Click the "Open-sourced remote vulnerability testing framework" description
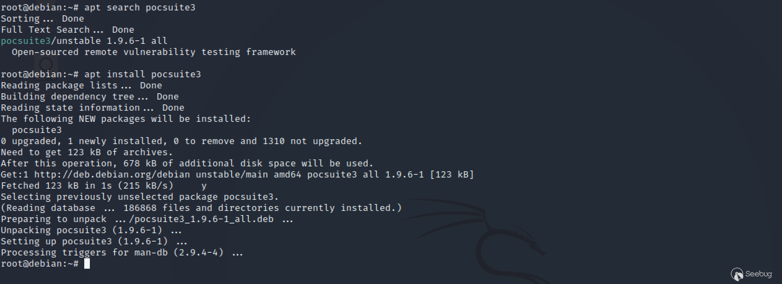The height and width of the screenshot is (284, 782). point(154,52)
